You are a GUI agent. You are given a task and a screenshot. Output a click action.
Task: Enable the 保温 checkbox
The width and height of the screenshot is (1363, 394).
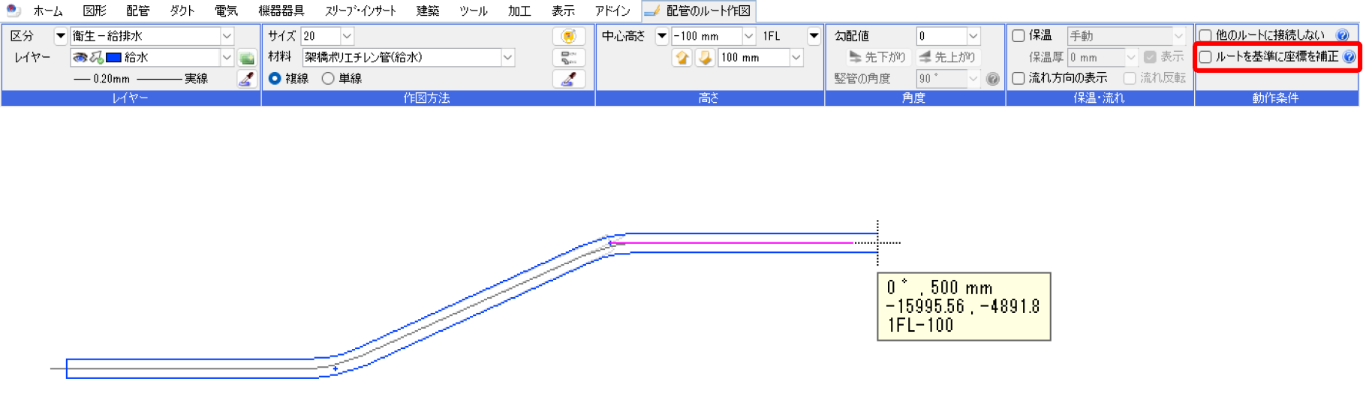pos(1018,35)
